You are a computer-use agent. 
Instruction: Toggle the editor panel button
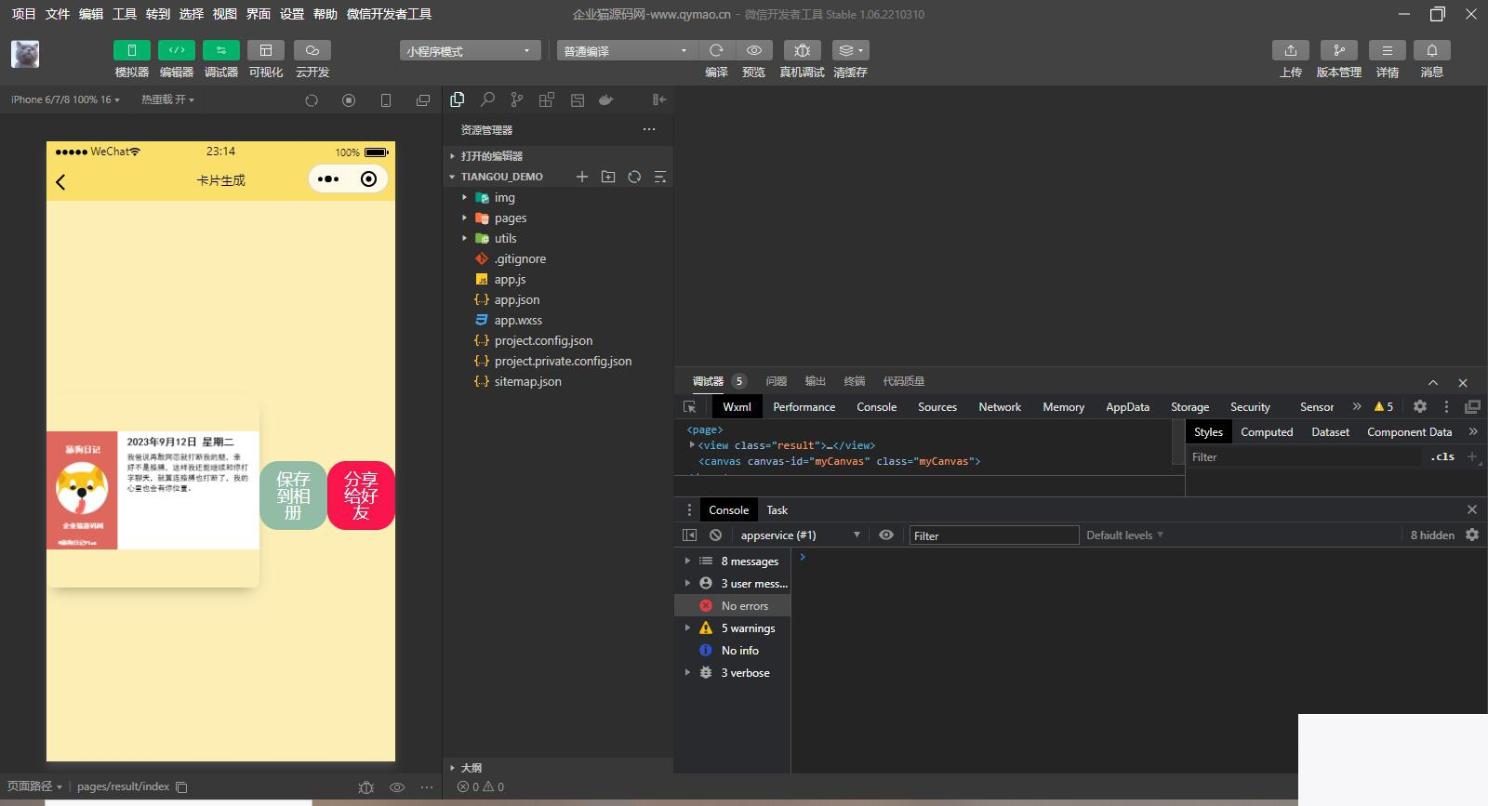[177, 50]
